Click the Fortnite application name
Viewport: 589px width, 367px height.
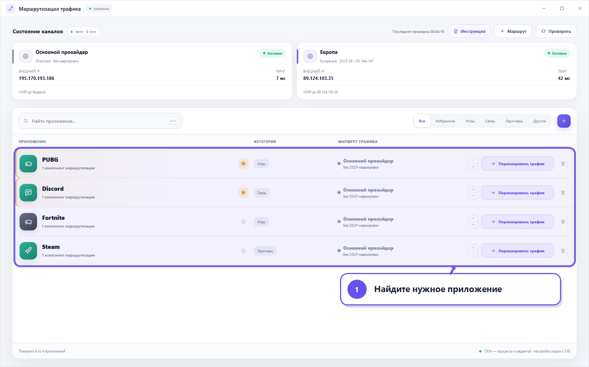point(53,218)
